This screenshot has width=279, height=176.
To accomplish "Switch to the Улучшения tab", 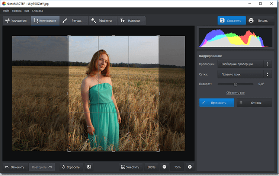I will [x=16, y=21].
